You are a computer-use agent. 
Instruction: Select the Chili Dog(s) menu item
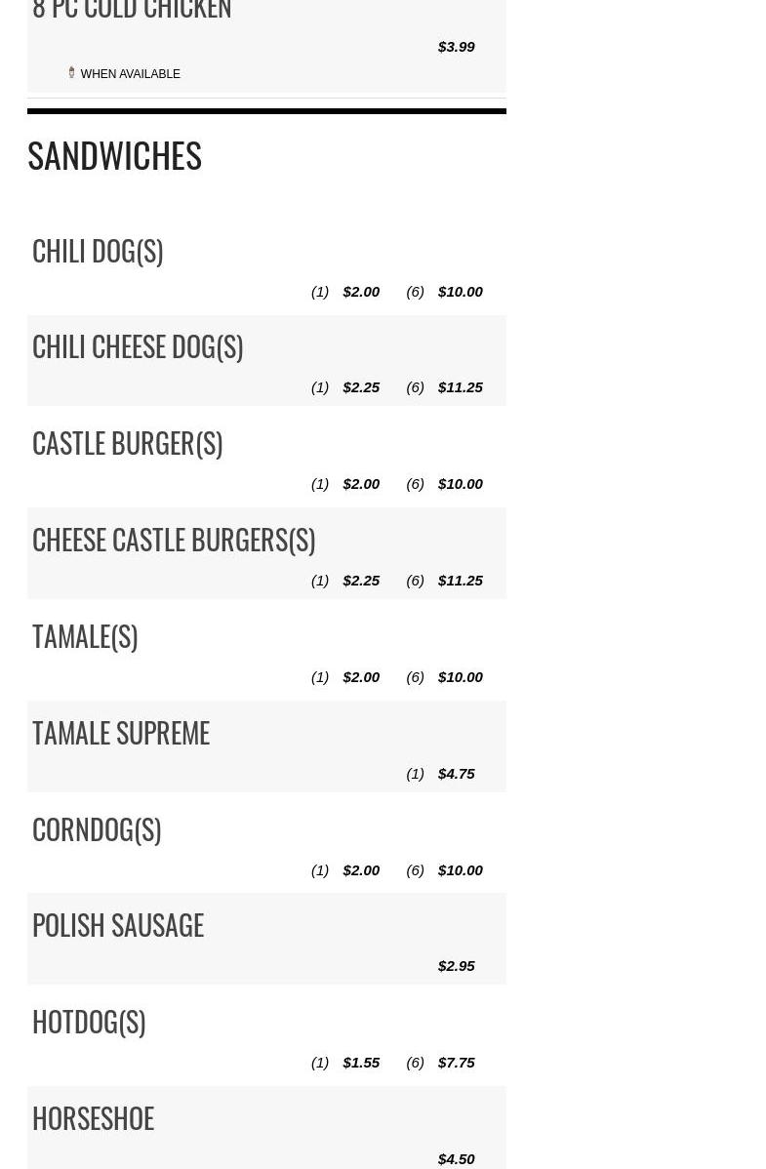click(98, 252)
